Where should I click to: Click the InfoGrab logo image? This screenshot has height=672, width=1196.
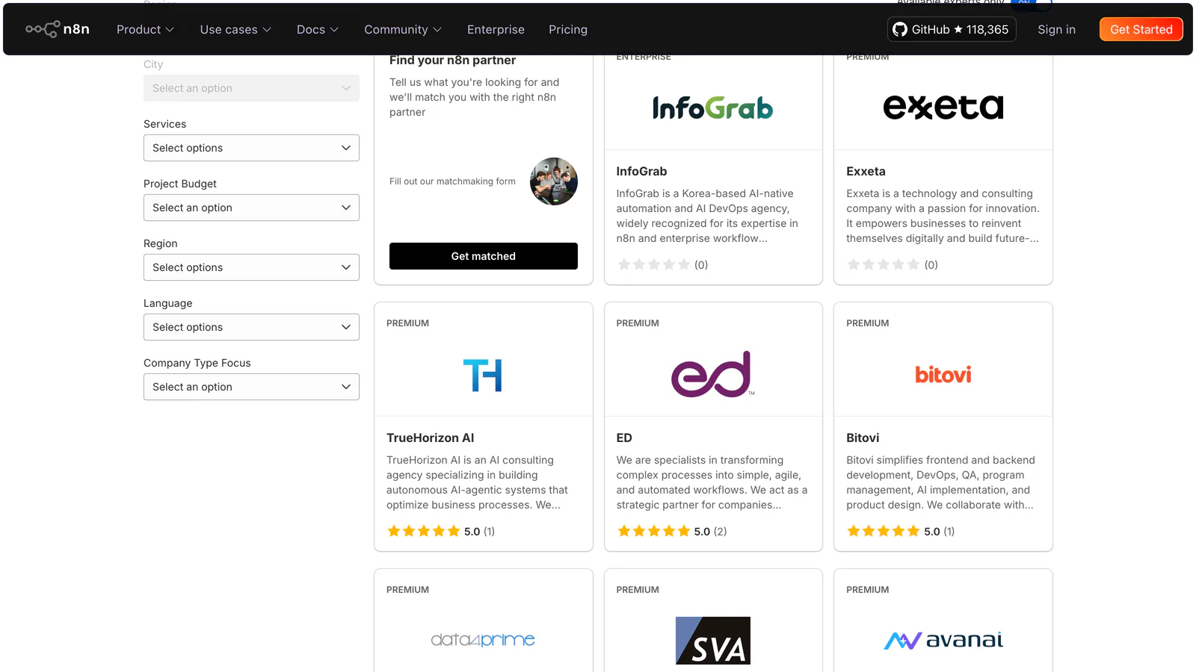click(x=712, y=108)
